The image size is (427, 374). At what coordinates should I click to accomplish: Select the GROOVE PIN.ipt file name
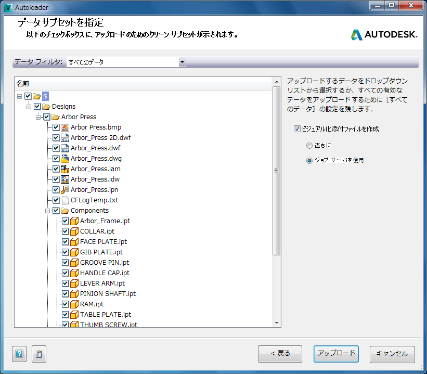tap(105, 263)
